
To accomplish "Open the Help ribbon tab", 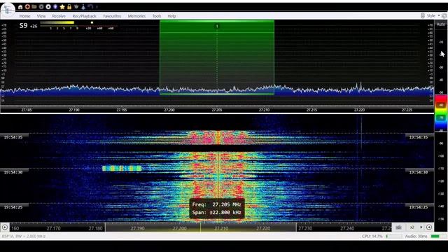I will click(171, 16).
